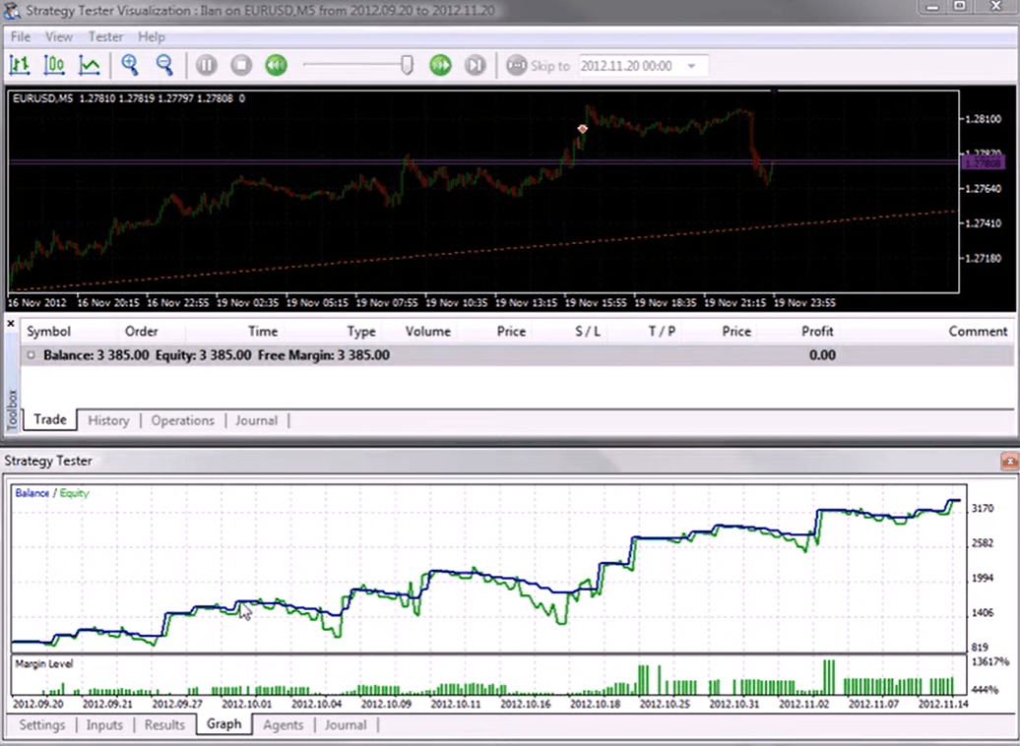Screen dimensions: 1020x746
Task: Sort by the Type column header
Action: click(x=361, y=331)
